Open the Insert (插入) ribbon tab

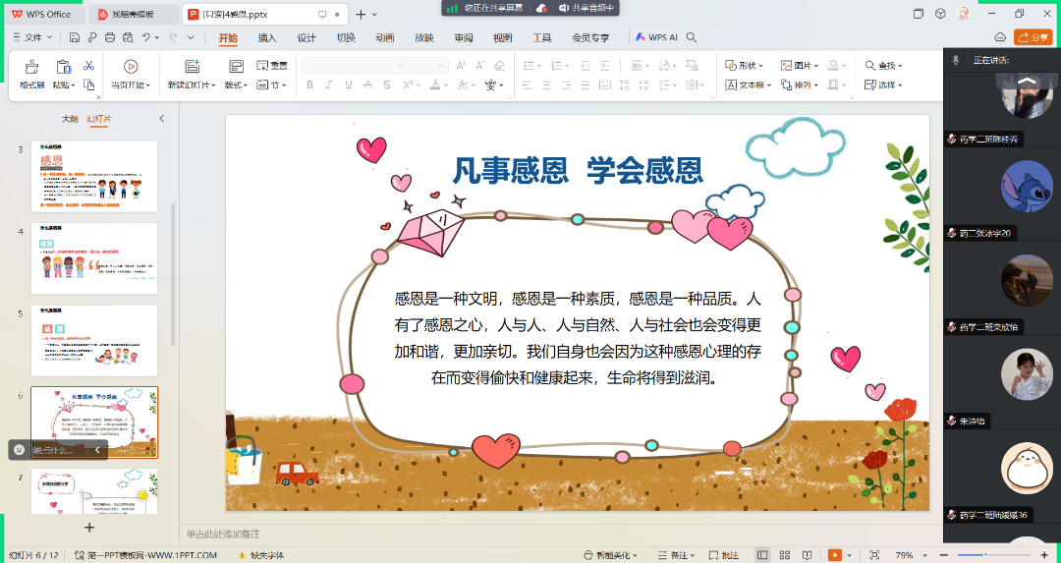point(267,37)
